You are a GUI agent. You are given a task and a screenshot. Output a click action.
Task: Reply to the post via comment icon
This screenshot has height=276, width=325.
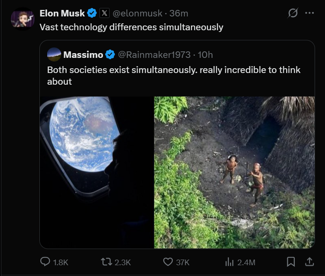[45, 262]
